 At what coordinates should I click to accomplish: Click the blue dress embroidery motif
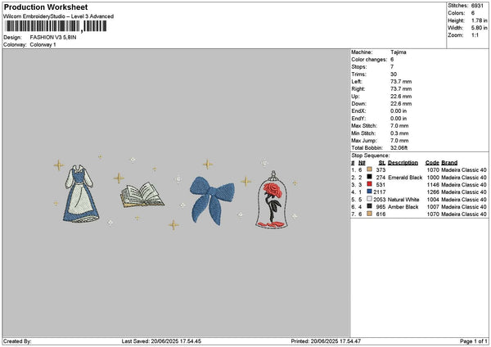80,194
